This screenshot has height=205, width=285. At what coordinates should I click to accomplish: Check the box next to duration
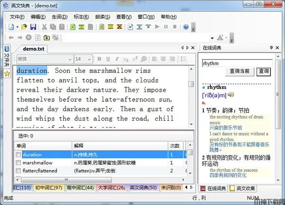[19, 155]
